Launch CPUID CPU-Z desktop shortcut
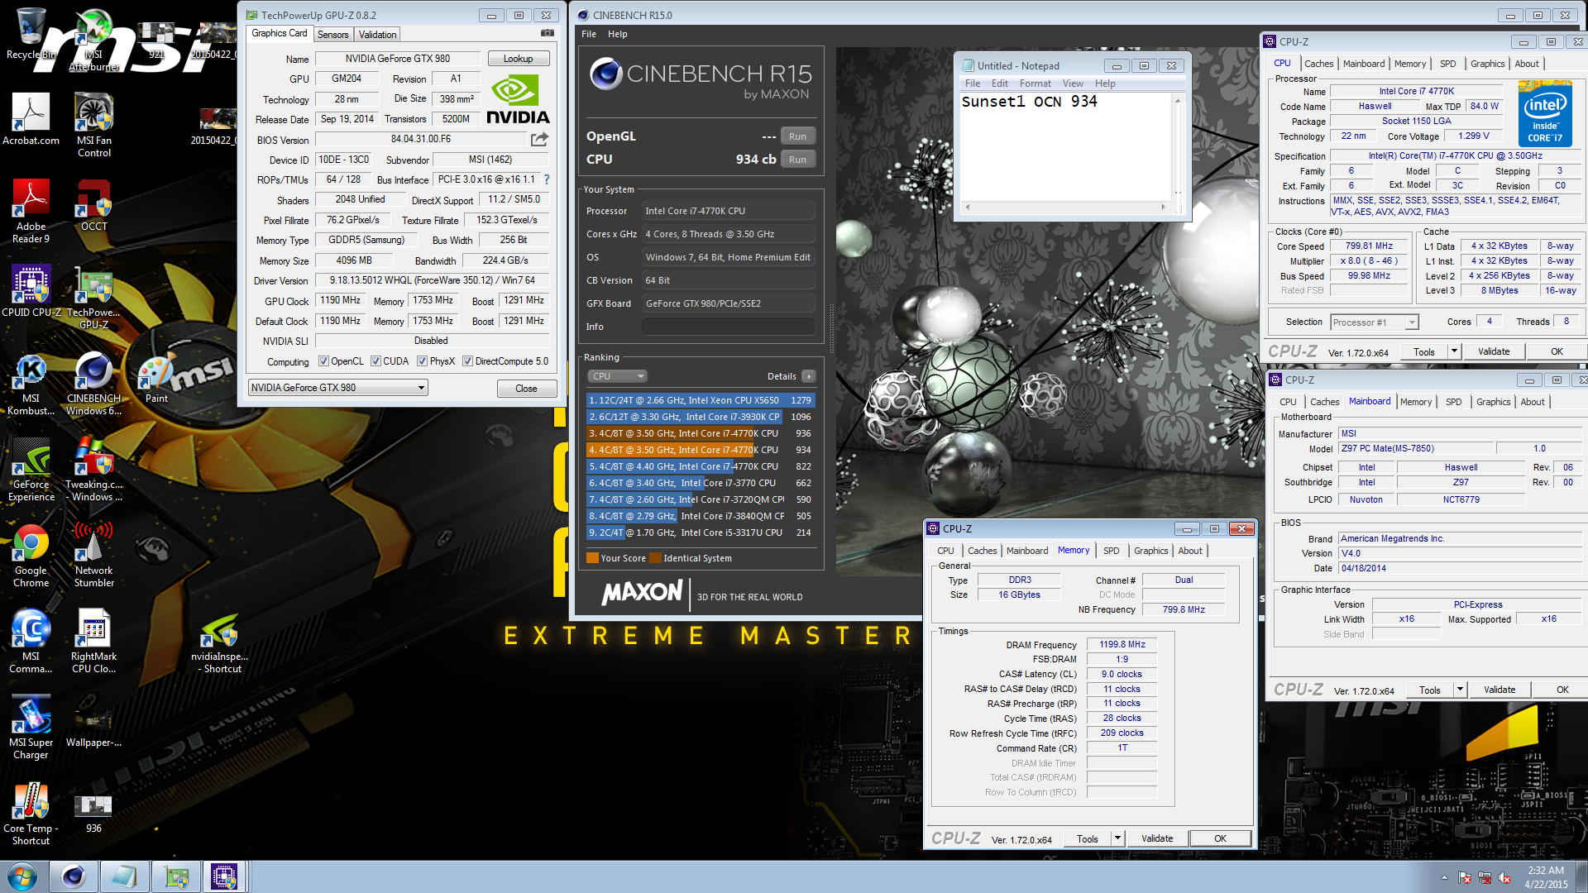This screenshot has height=893, width=1588. tap(31, 292)
